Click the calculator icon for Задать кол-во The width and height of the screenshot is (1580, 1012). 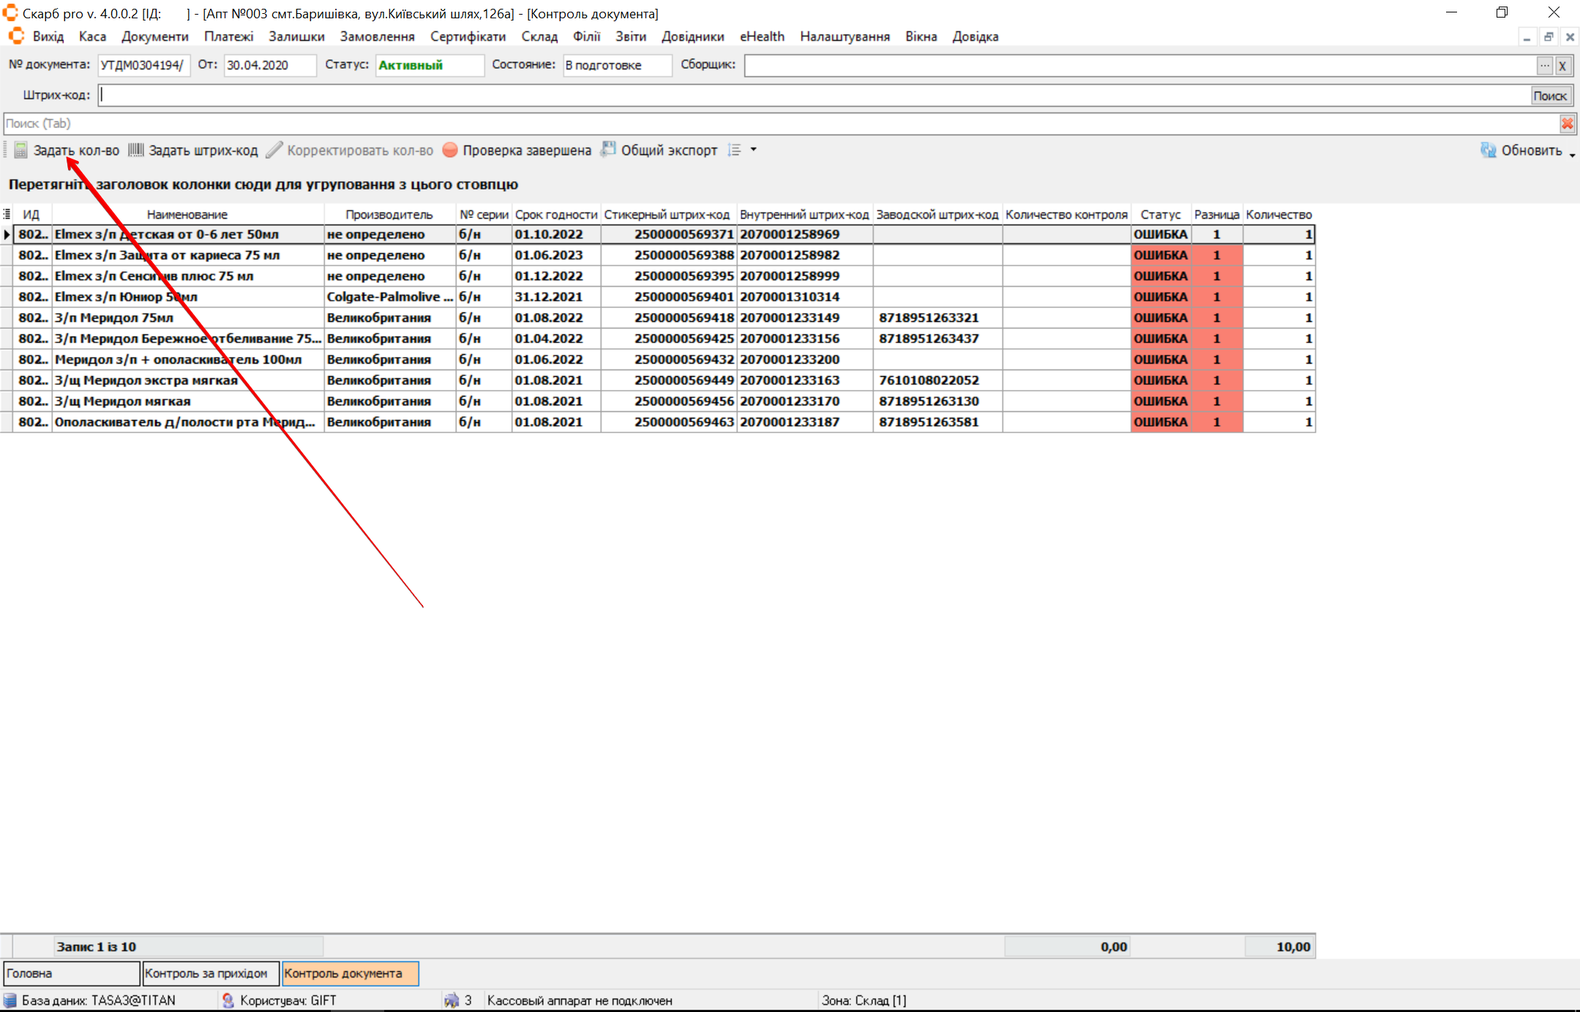[20, 151]
